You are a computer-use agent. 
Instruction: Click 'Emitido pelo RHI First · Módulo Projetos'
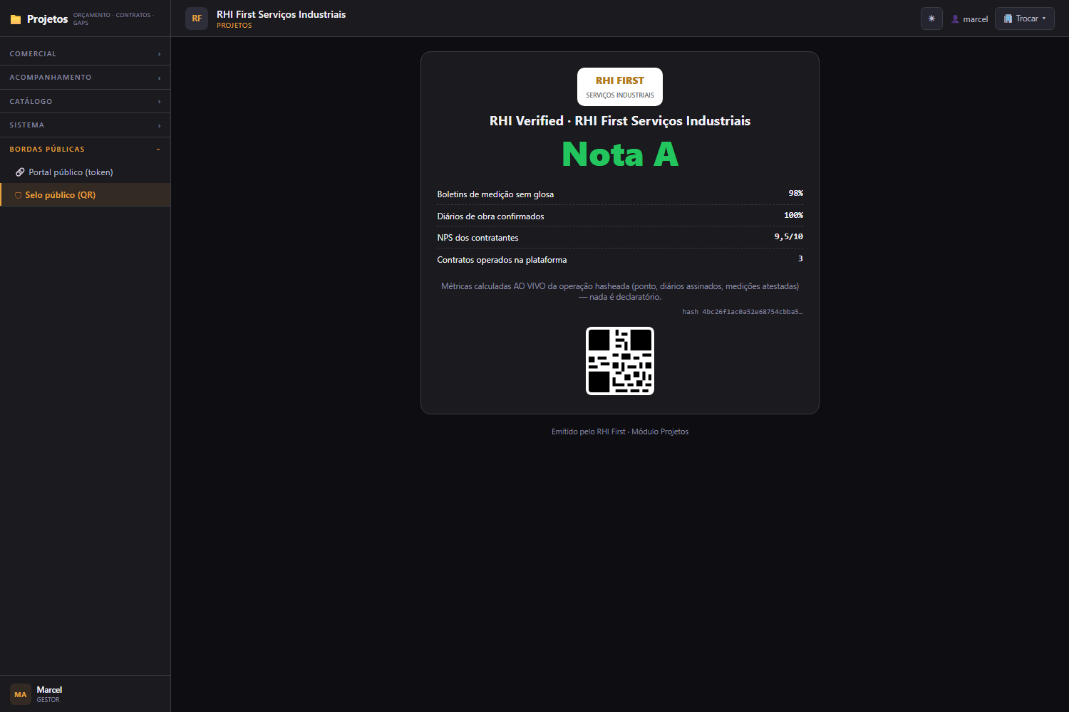(620, 431)
